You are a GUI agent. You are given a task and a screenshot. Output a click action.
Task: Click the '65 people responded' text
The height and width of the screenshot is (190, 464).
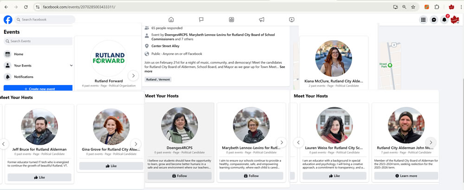coord(167,28)
